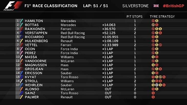The height and width of the screenshot is (105, 187).
Task: Click Alonso's OUT status
Action: [x=108, y=89]
